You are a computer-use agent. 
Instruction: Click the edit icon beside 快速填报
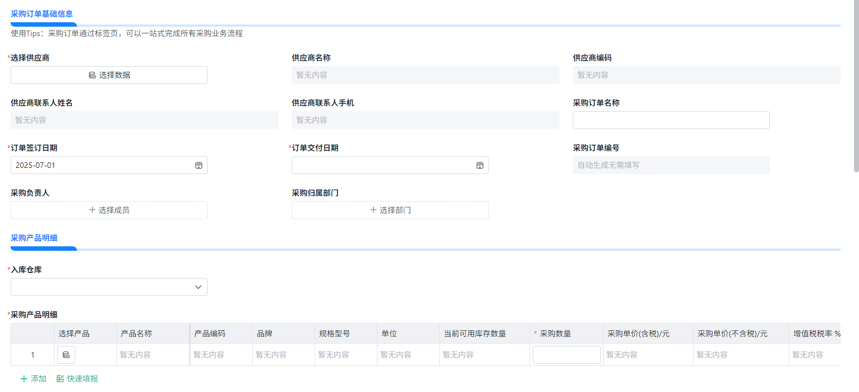coord(60,379)
